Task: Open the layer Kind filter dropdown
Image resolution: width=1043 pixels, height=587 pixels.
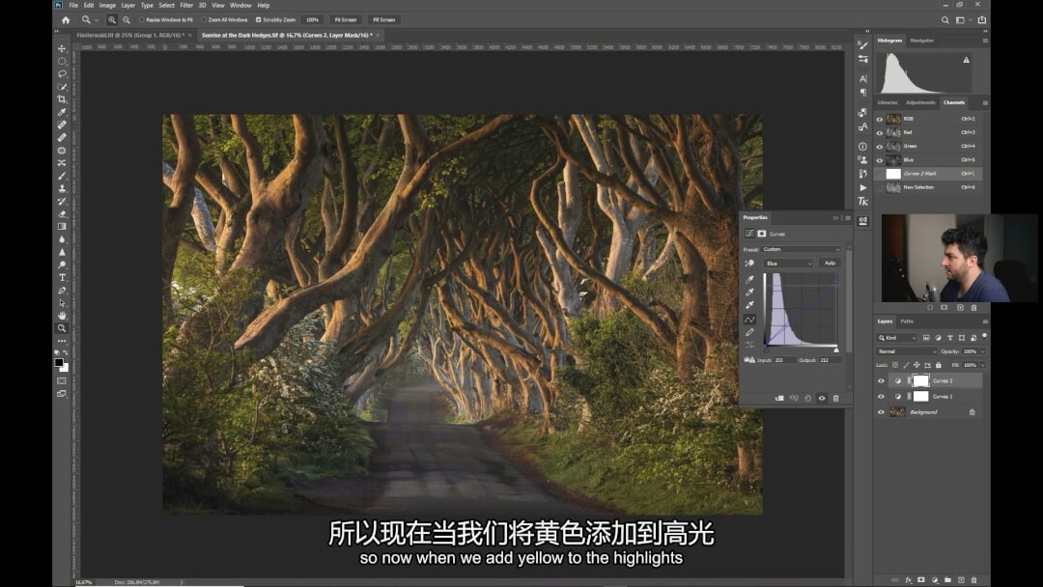Action: point(897,338)
